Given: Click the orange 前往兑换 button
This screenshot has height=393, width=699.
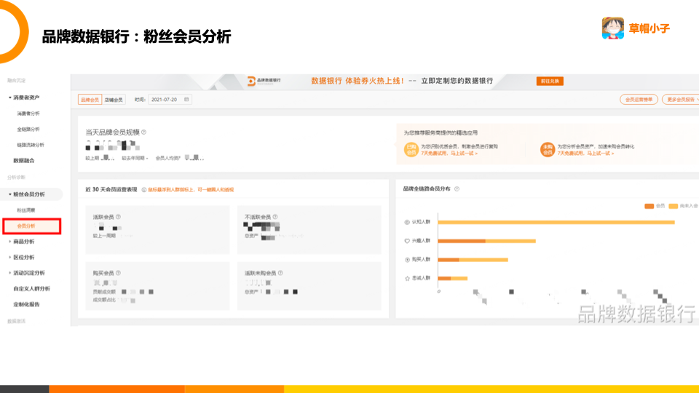Looking at the screenshot, I should click(550, 81).
